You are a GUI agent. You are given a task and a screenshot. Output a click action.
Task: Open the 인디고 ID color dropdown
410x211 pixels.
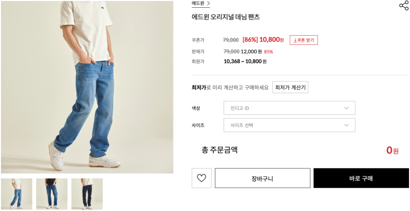point(289,108)
